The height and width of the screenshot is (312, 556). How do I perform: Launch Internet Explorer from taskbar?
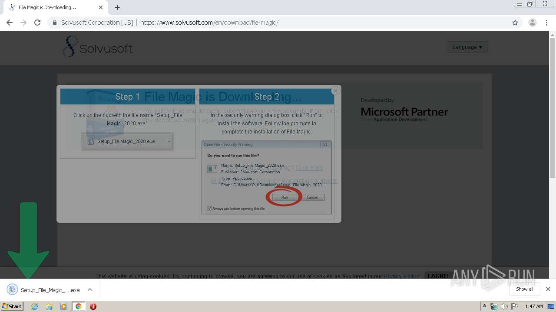(x=35, y=306)
